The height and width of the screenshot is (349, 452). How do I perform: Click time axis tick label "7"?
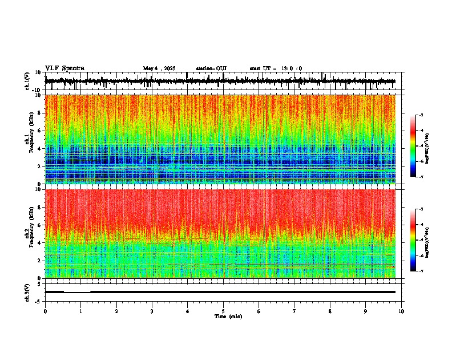294,311
